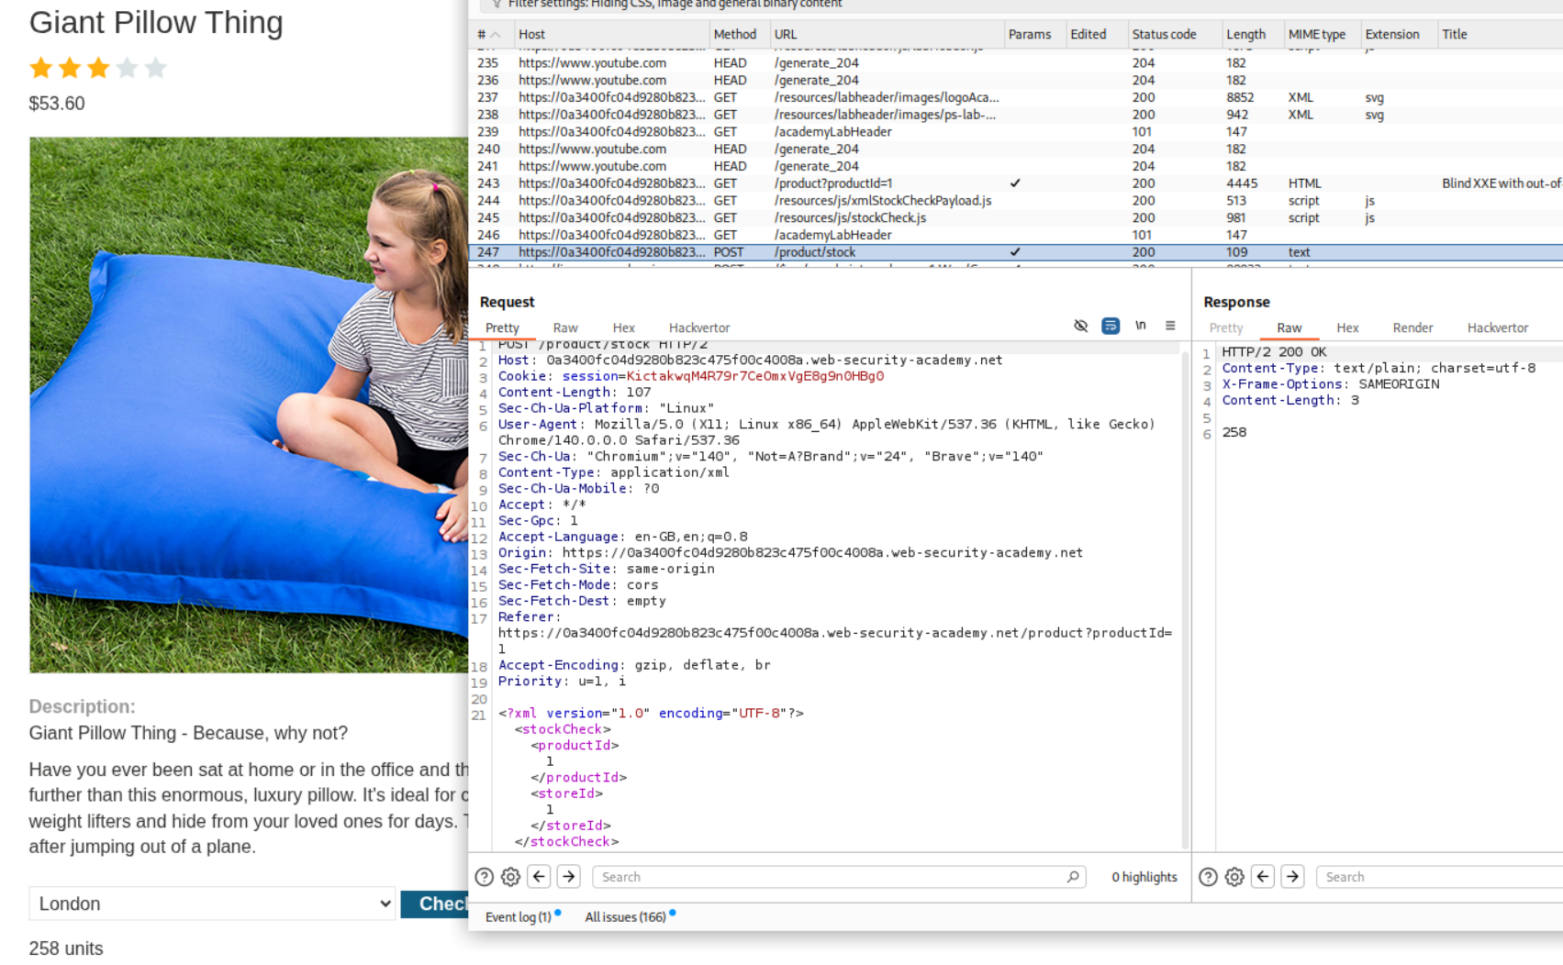The image size is (1563, 965).
Task: Open the Event log link
Action: pyautogui.click(x=518, y=917)
